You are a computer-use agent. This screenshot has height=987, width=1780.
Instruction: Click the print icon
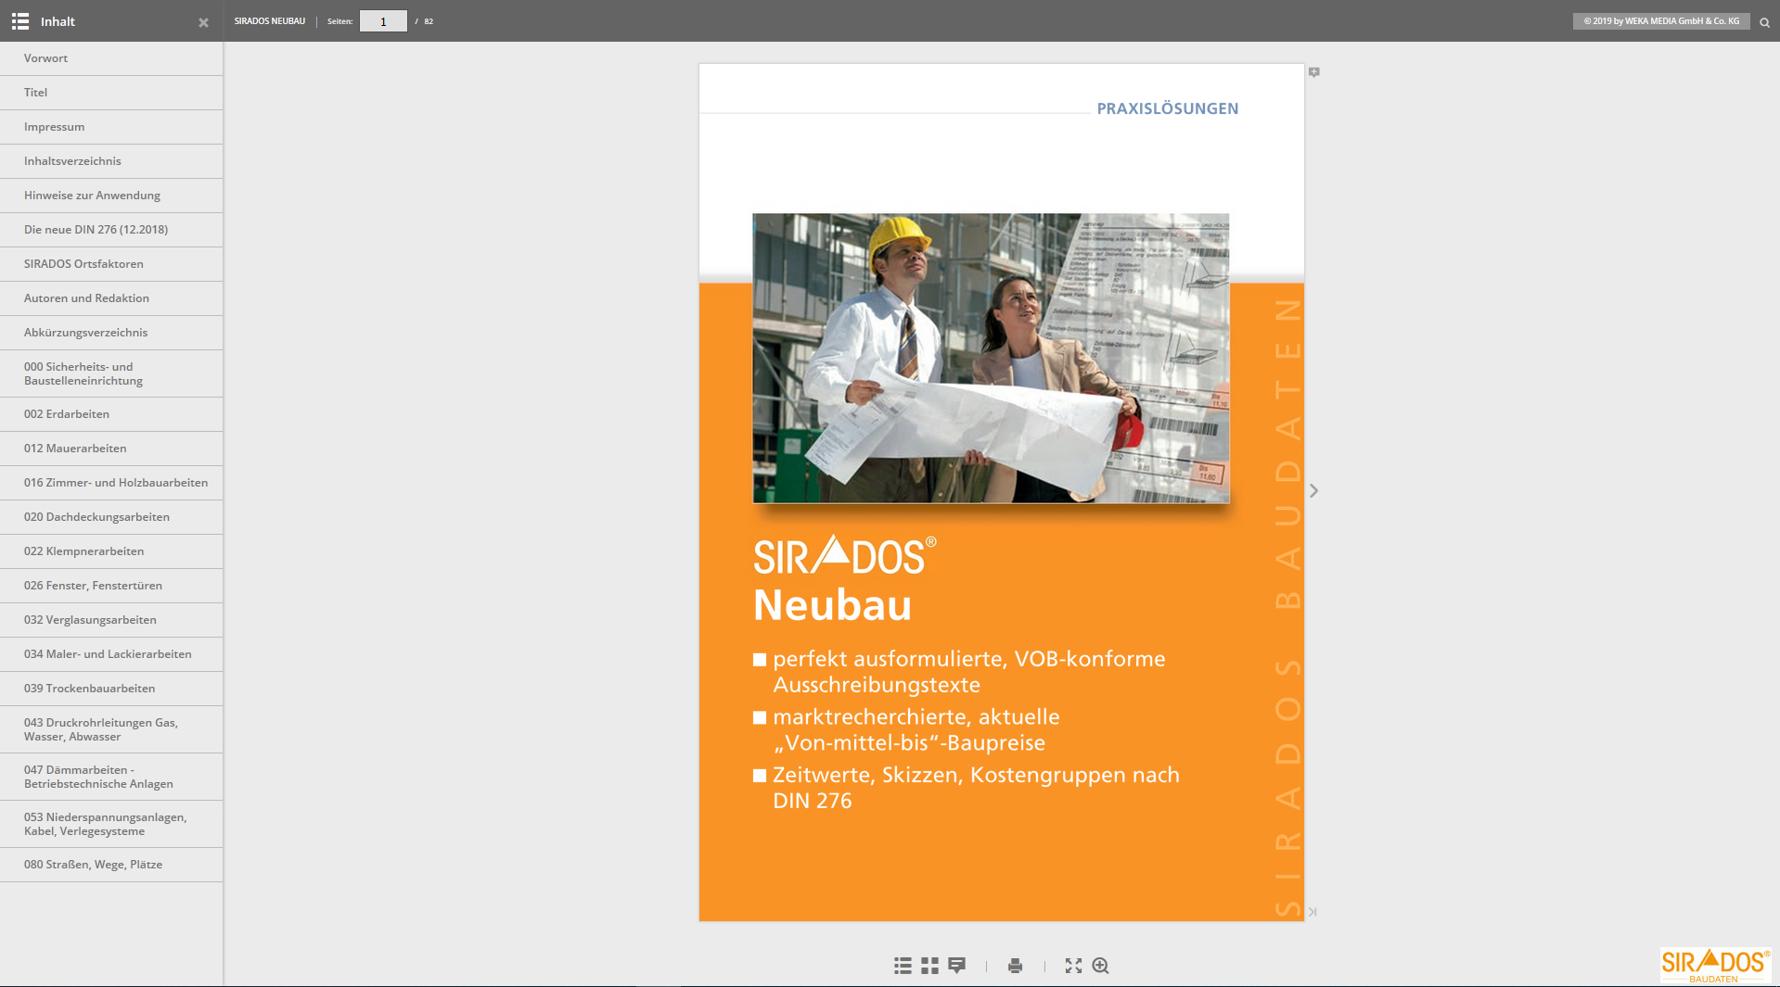(1015, 966)
